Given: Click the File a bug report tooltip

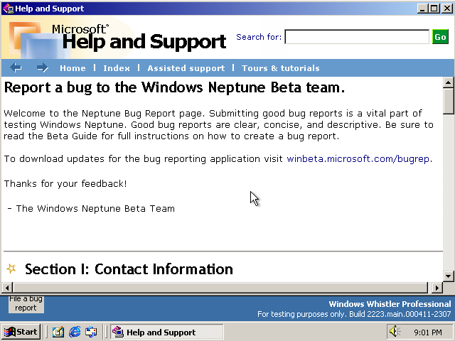Looking at the screenshot, I should pos(26,304).
